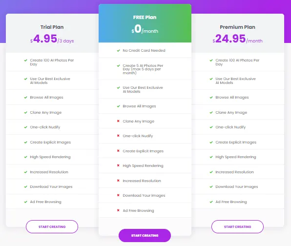Click Trial Plan checkmark beside Increased Resolution
Image resolution: width=291 pixels, height=246 pixels.
[25, 172]
